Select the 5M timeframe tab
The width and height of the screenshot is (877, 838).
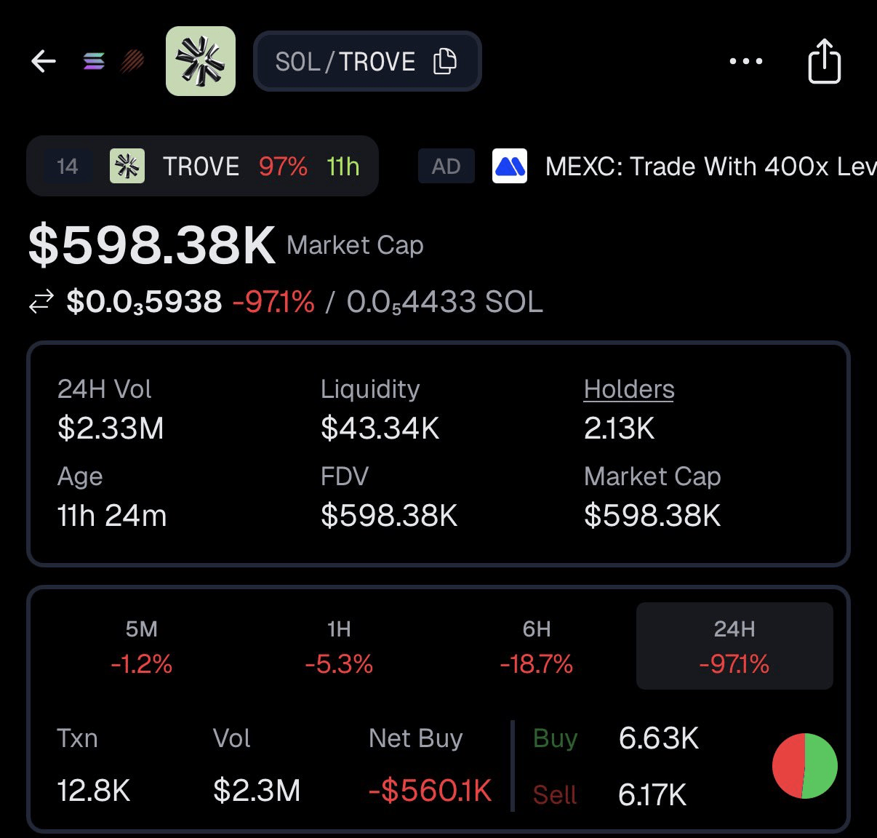(142, 646)
